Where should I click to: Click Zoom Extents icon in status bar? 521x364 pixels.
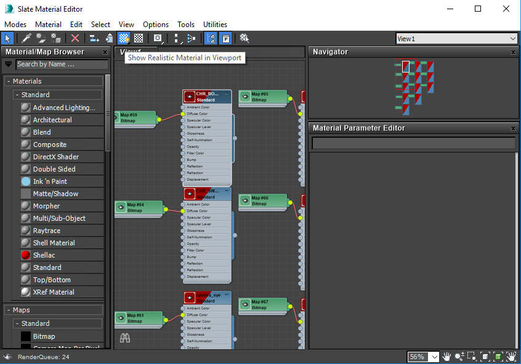point(485,357)
